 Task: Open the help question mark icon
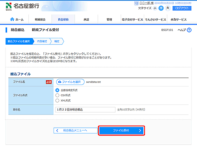pos(189,30)
